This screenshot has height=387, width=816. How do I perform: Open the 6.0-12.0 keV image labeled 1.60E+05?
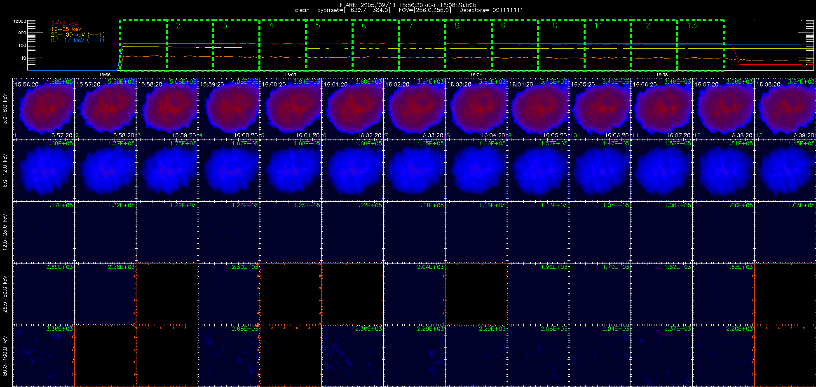(x=476, y=170)
